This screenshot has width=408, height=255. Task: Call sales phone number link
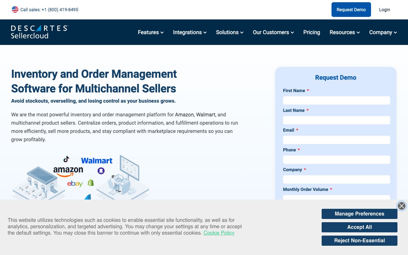click(49, 10)
